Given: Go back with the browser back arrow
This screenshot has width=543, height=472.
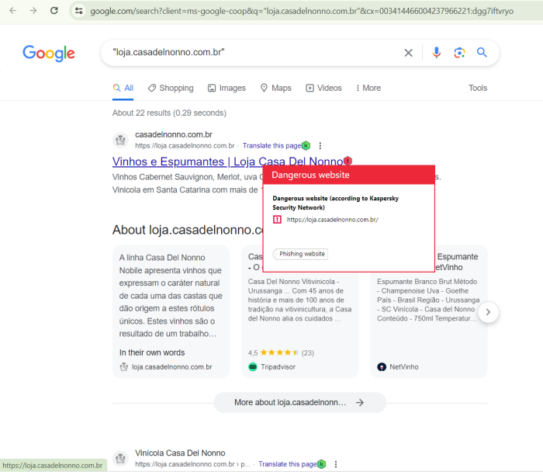Looking at the screenshot, I should point(13,11).
